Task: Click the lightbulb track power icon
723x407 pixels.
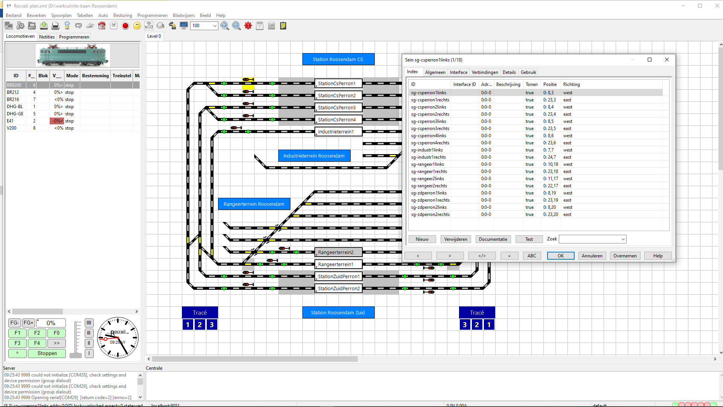Action: (67, 26)
